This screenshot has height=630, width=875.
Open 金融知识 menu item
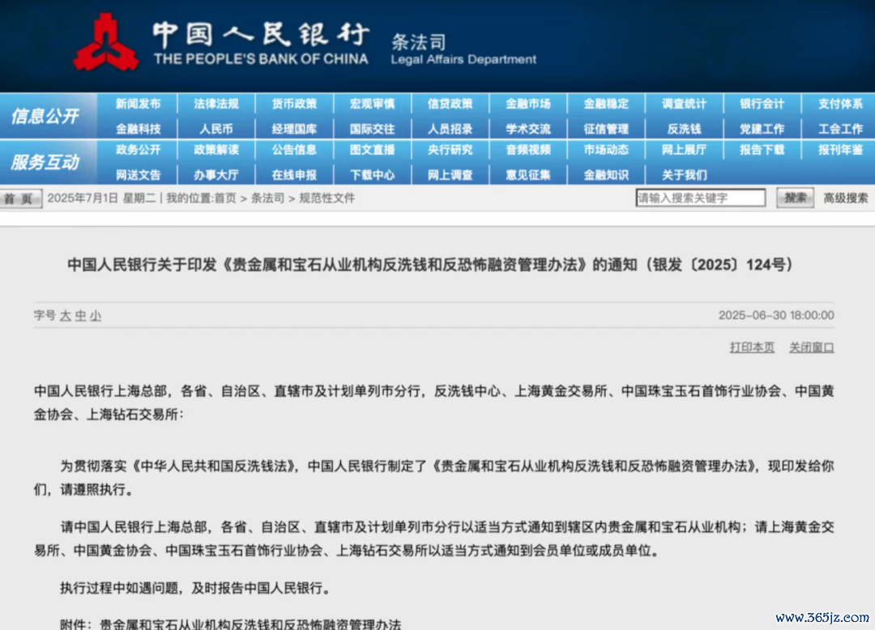tap(606, 175)
